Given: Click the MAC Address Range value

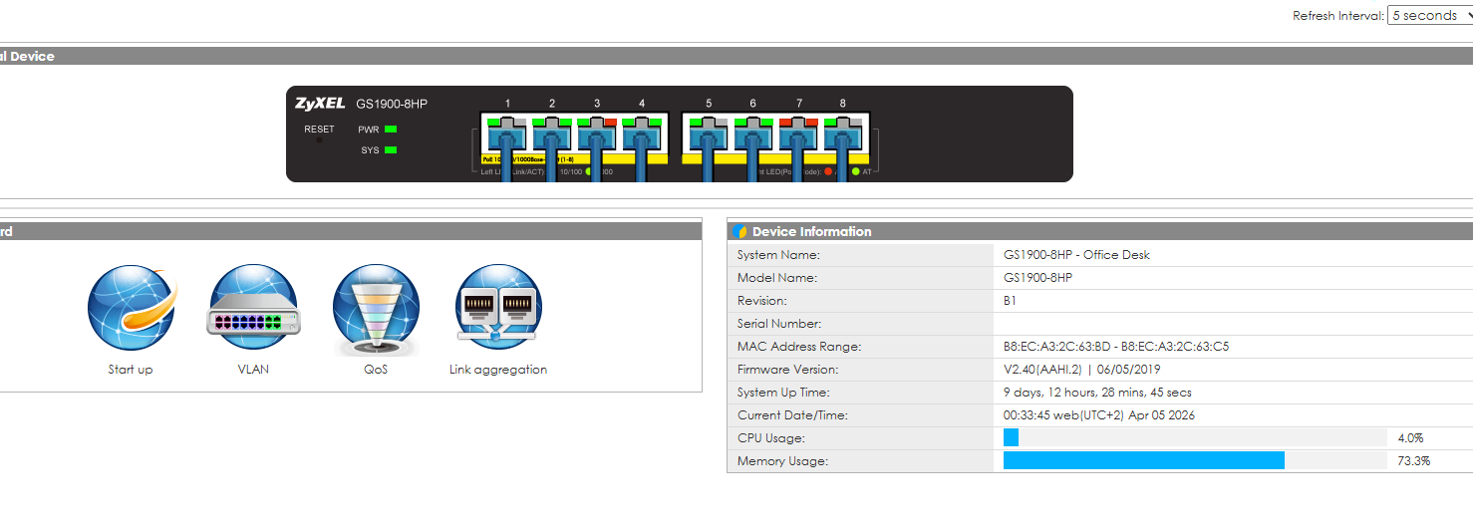Looking at the screenshot, I should pos(1116,347).
